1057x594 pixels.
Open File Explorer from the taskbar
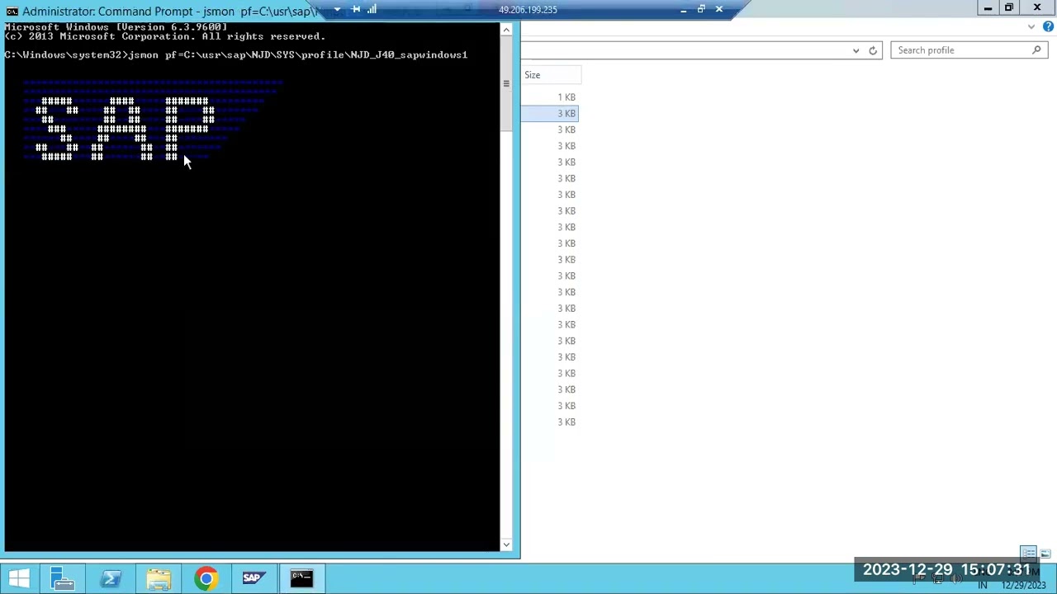tap(159, 578)
